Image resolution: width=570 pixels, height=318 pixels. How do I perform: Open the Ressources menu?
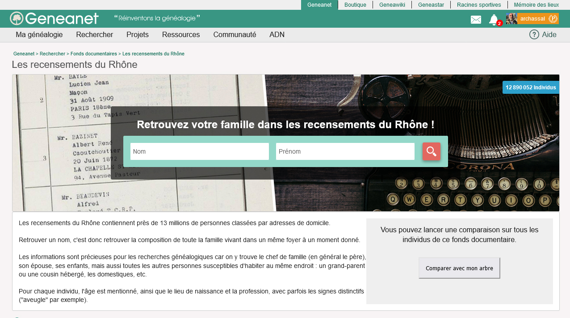tap(181, 35)
